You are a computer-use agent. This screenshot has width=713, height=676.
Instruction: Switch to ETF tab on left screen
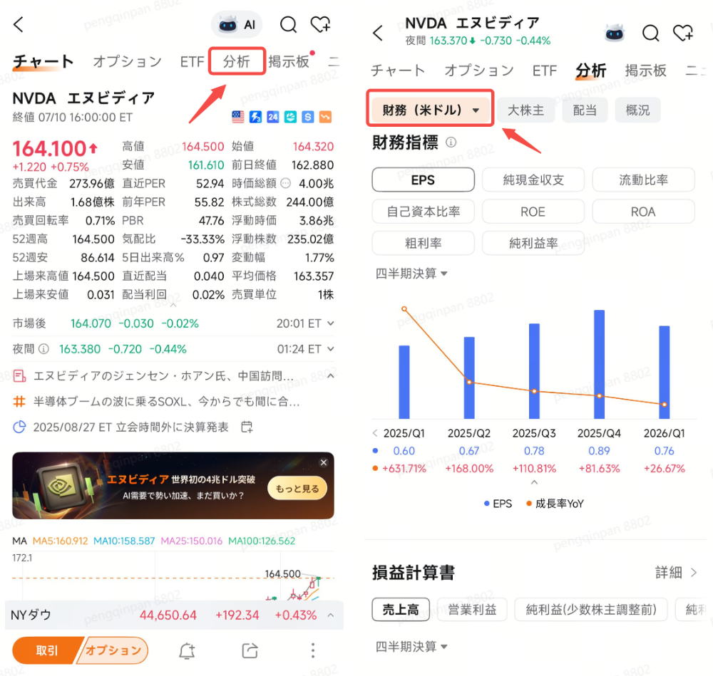click(x=192, y=61)
